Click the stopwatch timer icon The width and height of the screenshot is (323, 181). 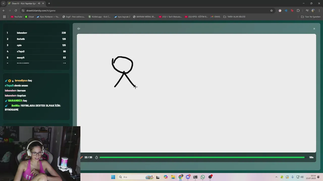96,157
